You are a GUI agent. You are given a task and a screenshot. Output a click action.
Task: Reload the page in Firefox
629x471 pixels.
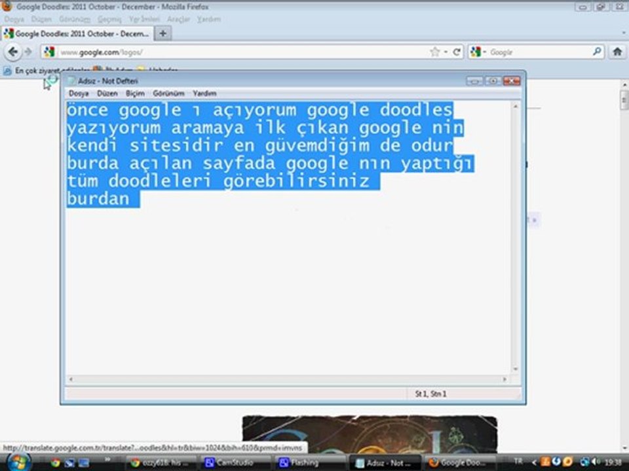pyautogui.click(x=457, y=52)
